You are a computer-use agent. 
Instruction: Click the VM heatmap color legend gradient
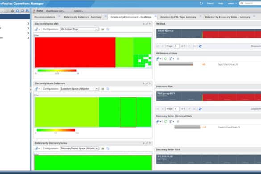coord(57,70)
